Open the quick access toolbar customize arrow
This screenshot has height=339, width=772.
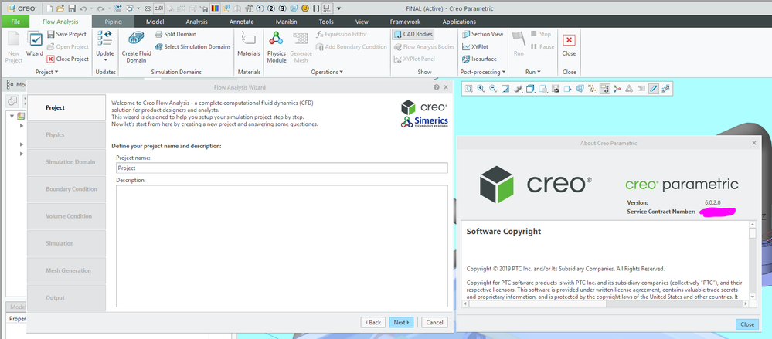[338, 8]
